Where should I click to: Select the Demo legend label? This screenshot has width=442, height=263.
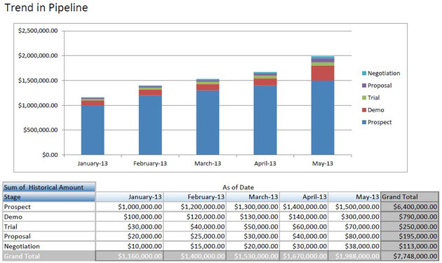point(376,110)
